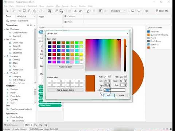Click the Sat value spin box arrows
The image size is (175, 131).
pyautogui.click(x=109, y=81)
